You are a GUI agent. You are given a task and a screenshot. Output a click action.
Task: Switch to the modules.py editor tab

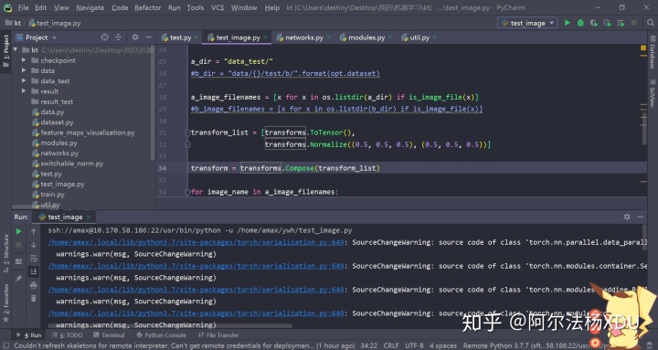366,37
